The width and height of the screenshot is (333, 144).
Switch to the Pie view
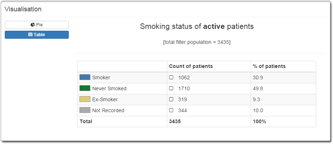(37, 25)
